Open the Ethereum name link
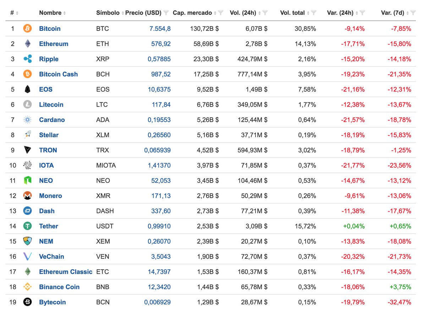The image size is (426, 309). [54, 44]
